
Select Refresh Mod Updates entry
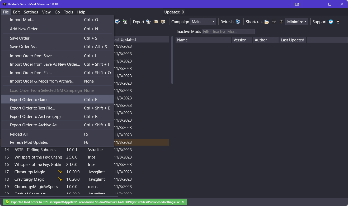coord(58,142)
